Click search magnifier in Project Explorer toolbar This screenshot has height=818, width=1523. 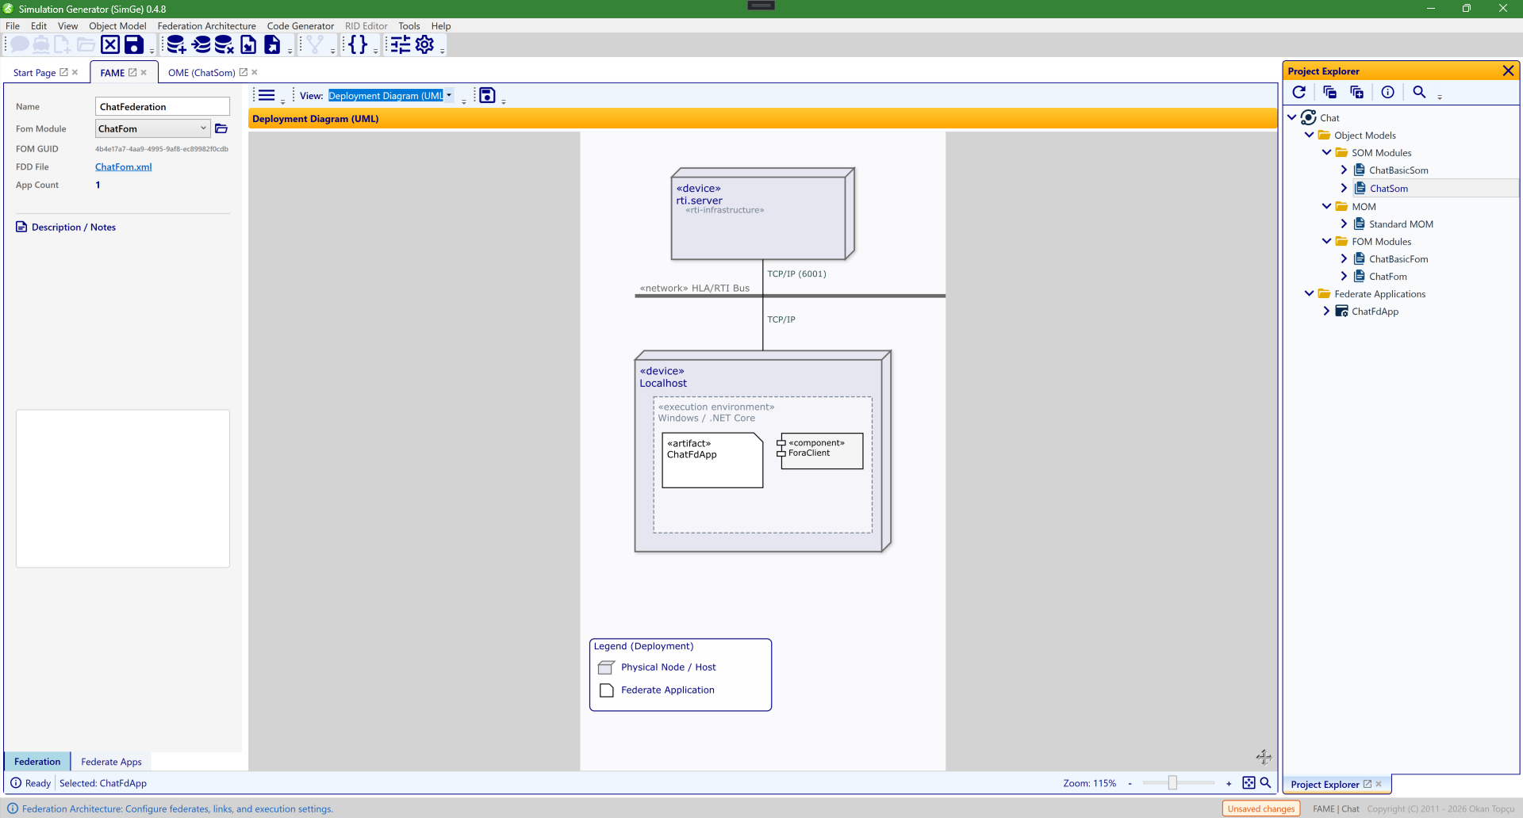[1419, 92]
